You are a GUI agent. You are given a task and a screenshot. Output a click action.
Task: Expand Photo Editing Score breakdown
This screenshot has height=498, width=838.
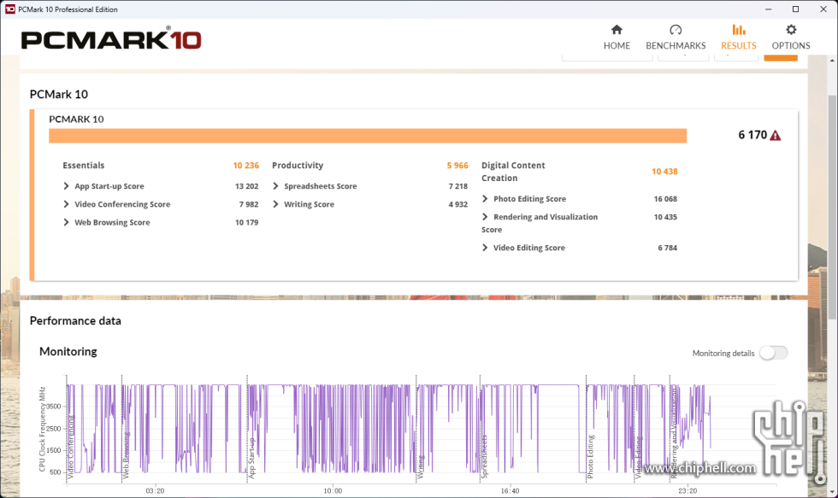tap(486, 199)
